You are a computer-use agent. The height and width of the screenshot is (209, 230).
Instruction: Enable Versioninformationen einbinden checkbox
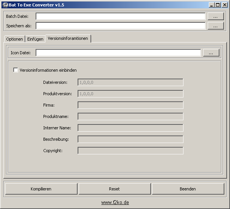point(16,70)
